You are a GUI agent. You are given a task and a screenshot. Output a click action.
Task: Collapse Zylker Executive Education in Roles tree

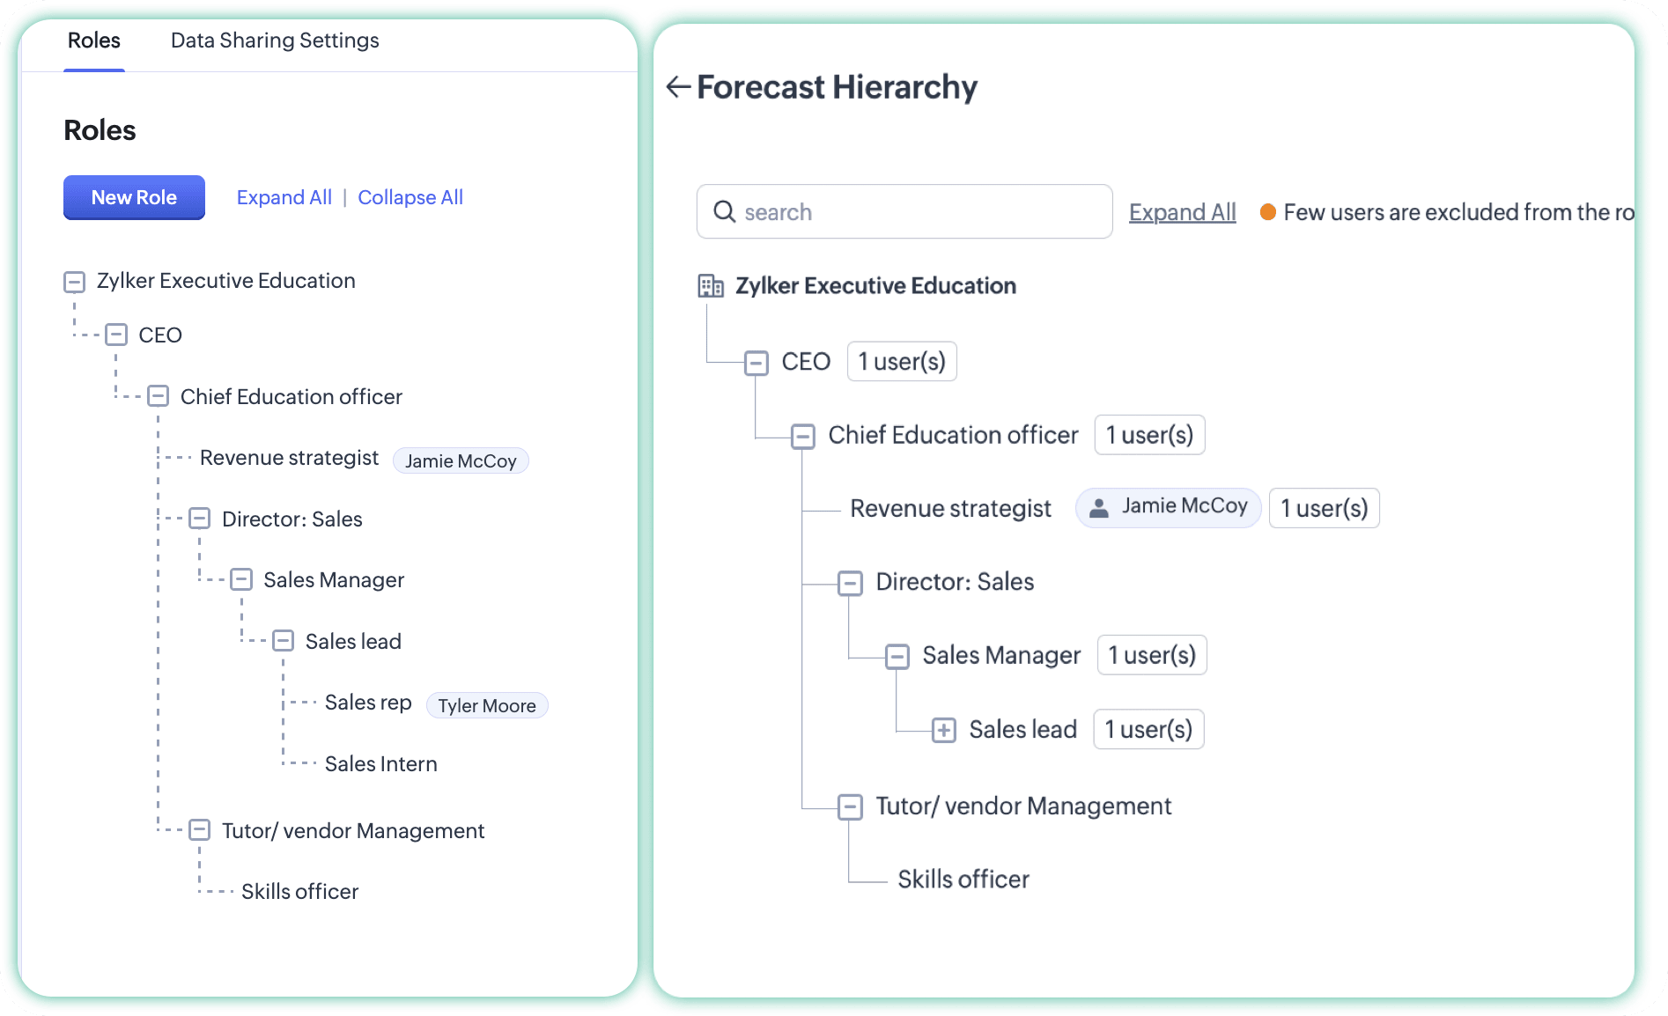click(x=75, y=282)
